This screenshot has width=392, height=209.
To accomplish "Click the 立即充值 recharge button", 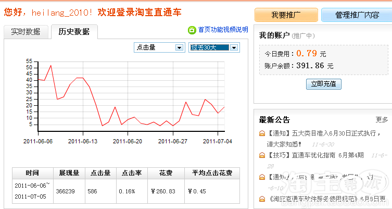I will pos(323,84).
